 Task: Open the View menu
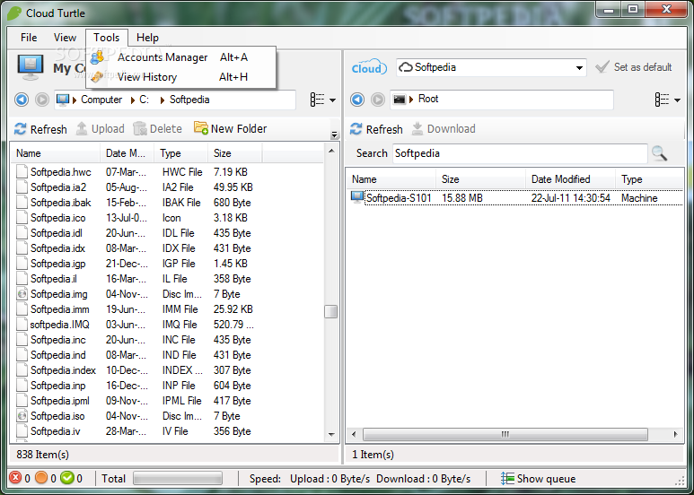(x=65, y=38)
